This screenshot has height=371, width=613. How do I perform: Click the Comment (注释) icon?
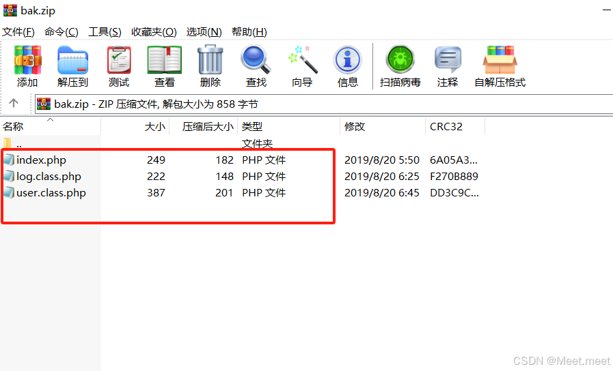448,60
